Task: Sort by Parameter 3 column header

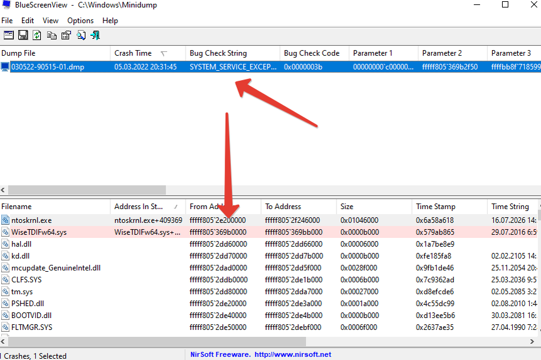Action: (x=514, y=53)
